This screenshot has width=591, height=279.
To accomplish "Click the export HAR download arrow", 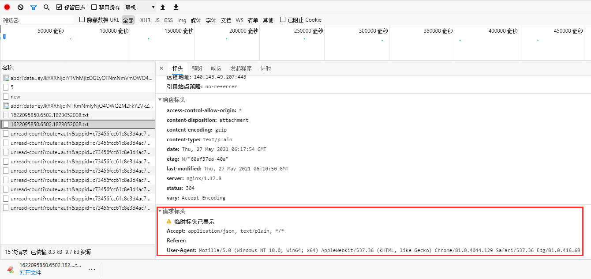I will pyautogui.click(x=176, y=8).
